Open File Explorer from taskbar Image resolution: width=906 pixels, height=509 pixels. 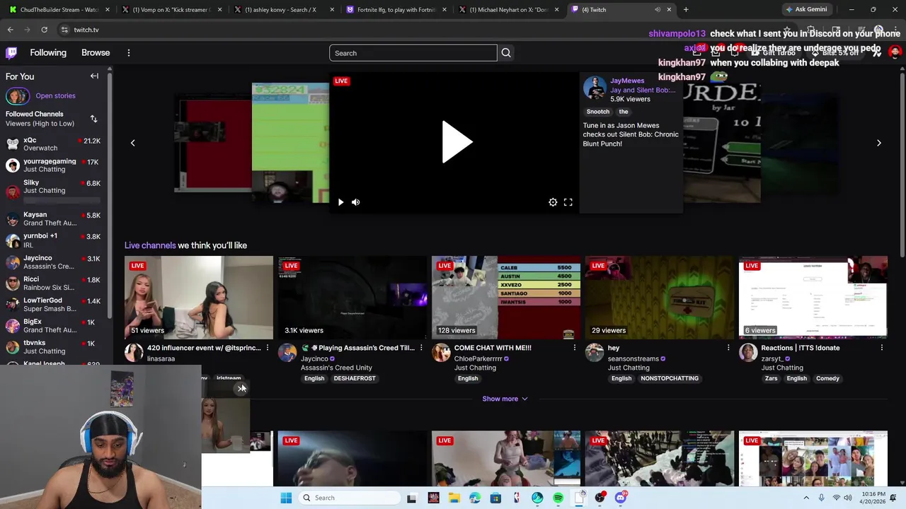point(454,498)
